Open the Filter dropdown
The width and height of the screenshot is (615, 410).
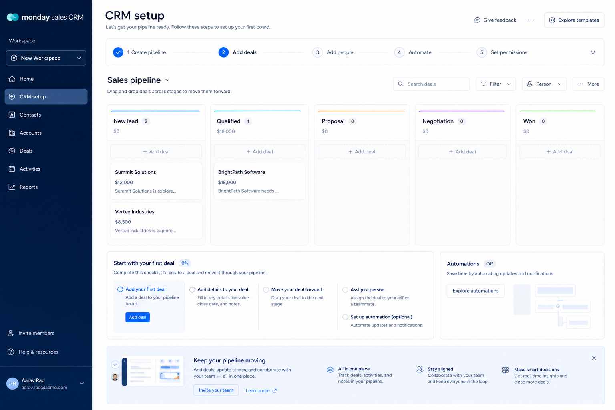pos(496,84)
